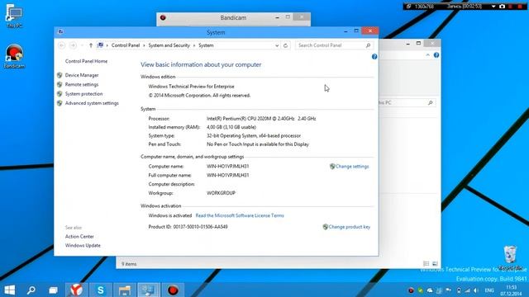Click Bandicam tray icon
529x297 pixels.
(x=411, y=290)
